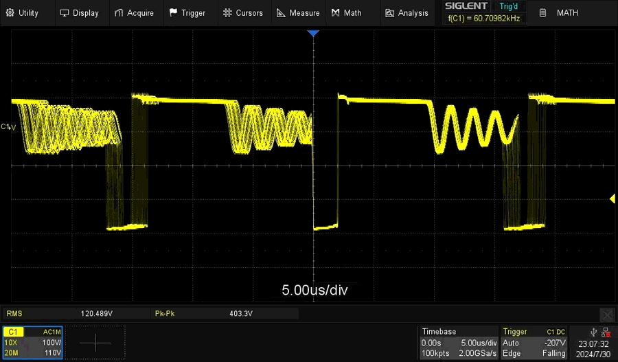Click the USB status icon

(593, 332)
